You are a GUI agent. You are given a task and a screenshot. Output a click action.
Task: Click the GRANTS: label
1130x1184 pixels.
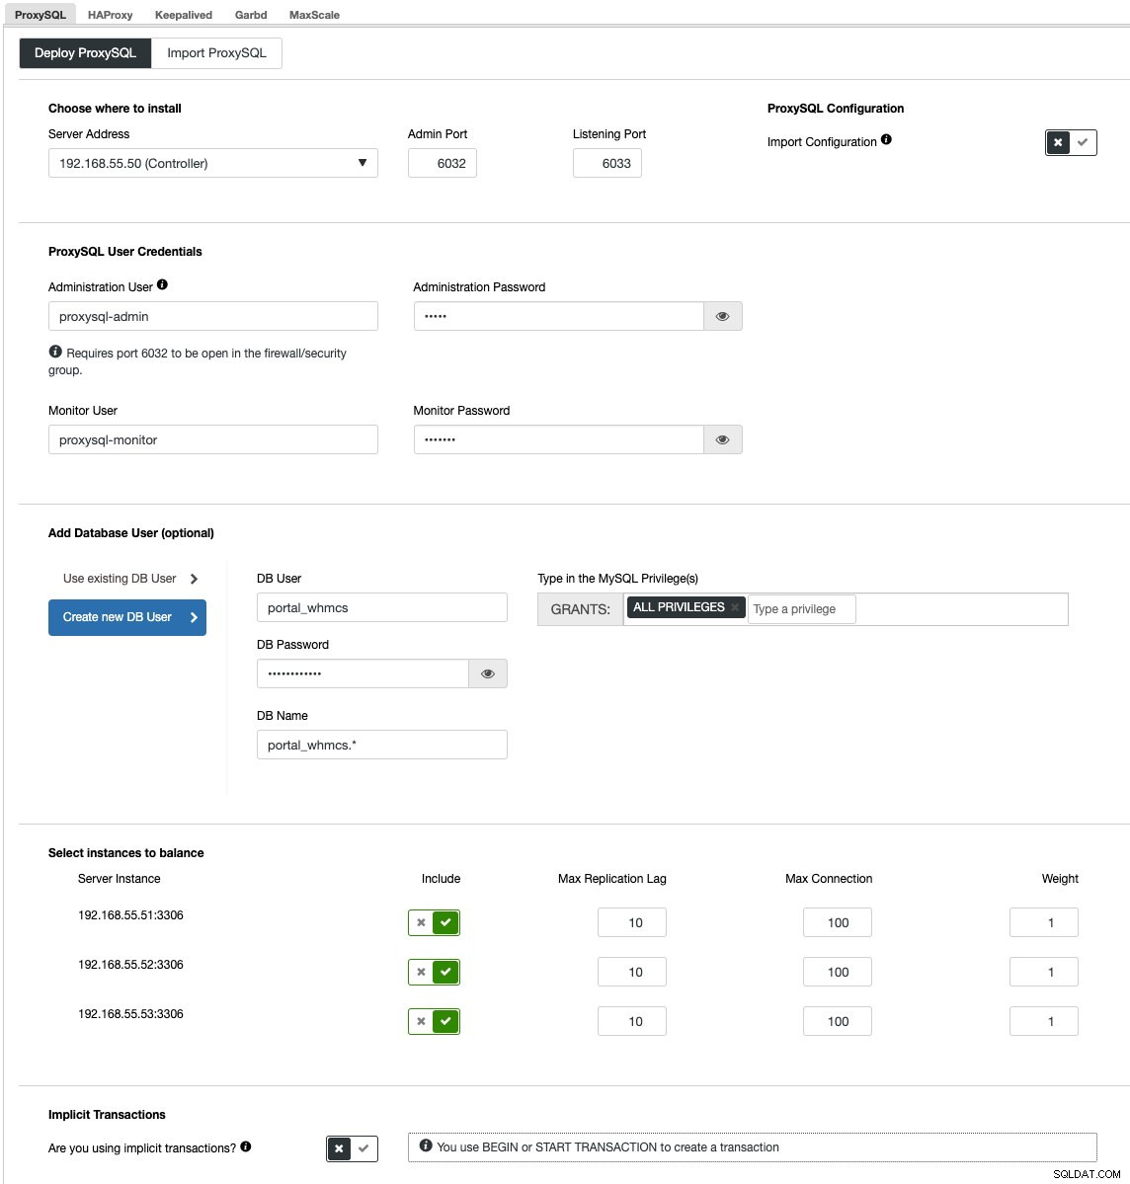tap(580, 609)
